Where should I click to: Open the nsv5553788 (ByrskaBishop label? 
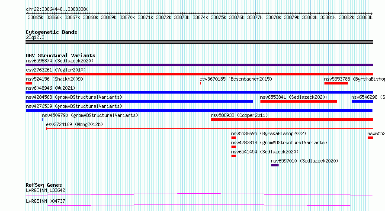pyautogui.click(x=354, y=79)
